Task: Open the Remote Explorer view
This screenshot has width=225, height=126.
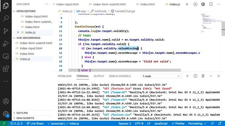Action: pyautogui.click(x=6, y=56)
